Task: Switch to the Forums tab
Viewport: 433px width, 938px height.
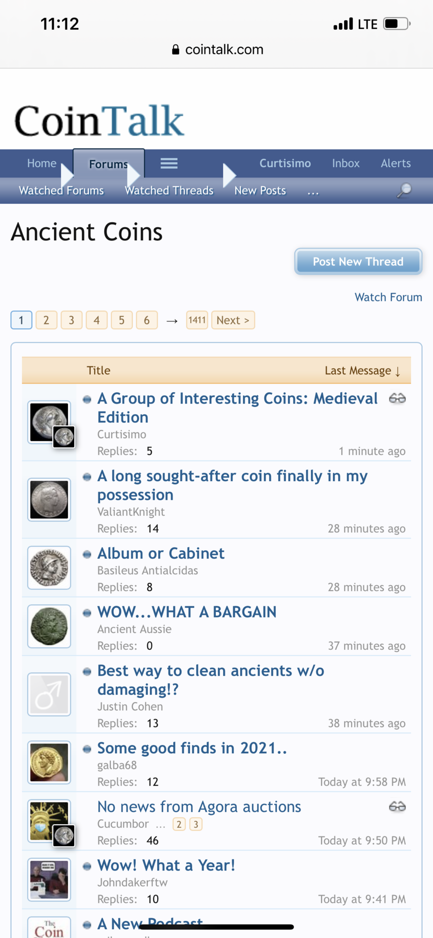Action: click(108, 164)
